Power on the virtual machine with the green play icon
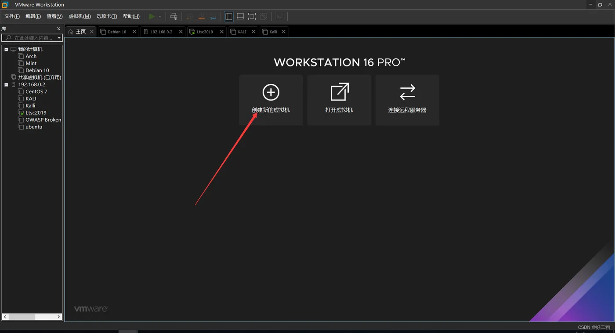Image resolution: width=615 pixels, height=333 pixels. click(x=152, y=17)
